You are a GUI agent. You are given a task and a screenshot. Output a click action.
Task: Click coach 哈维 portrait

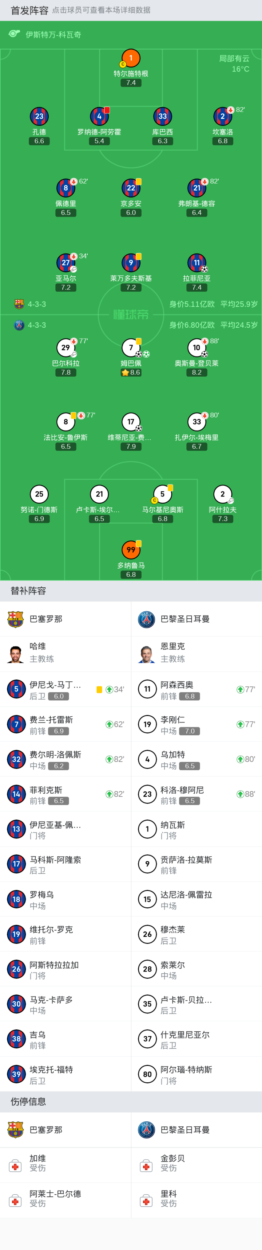coord(16,654)
